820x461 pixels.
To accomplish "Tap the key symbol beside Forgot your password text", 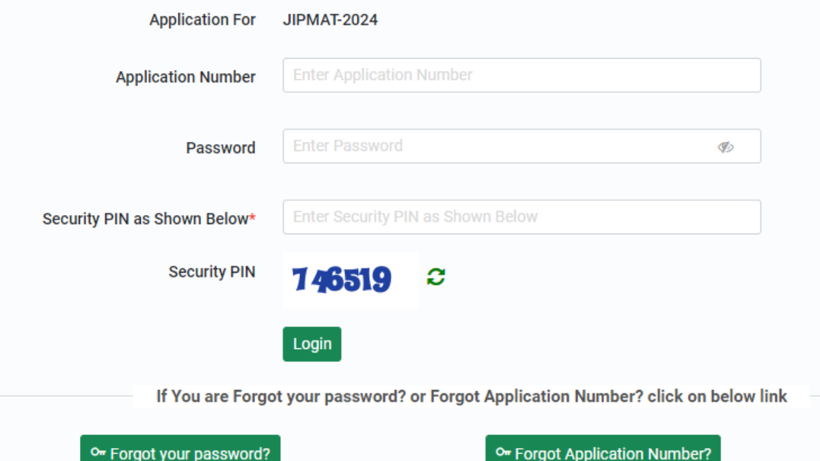I will tap(98, 452).
